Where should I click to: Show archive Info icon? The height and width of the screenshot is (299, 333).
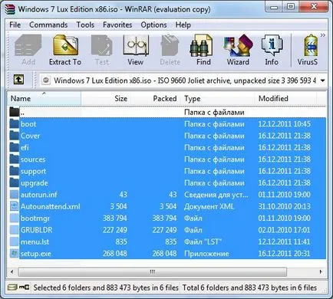coord(272,46)
